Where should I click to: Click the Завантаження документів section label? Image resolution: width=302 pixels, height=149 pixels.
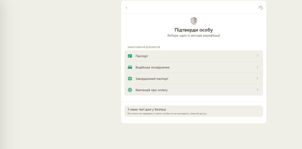[x=144, y=47]
